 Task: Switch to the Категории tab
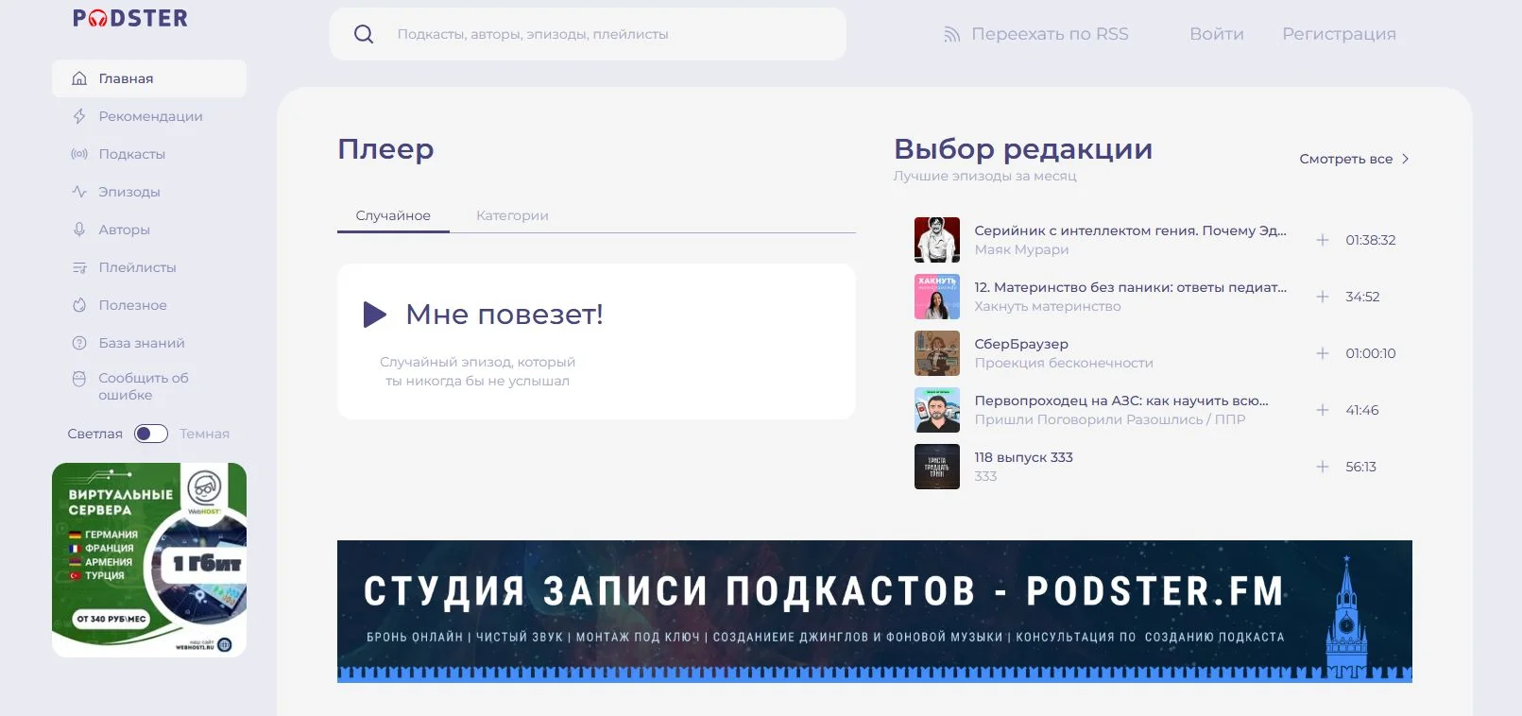(x=512, y=215)
